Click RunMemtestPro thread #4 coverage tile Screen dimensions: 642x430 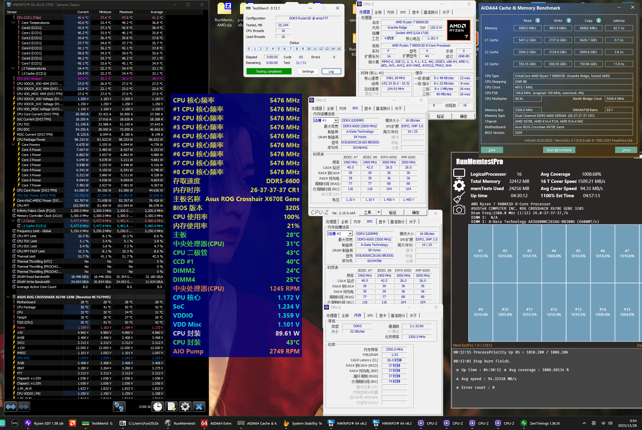click(554, 253)
